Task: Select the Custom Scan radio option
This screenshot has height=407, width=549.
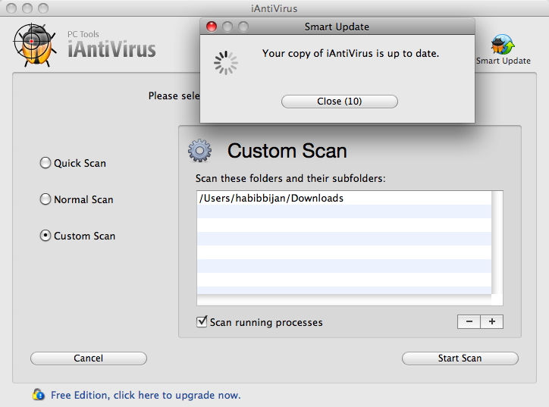Action: click(45, 236)
